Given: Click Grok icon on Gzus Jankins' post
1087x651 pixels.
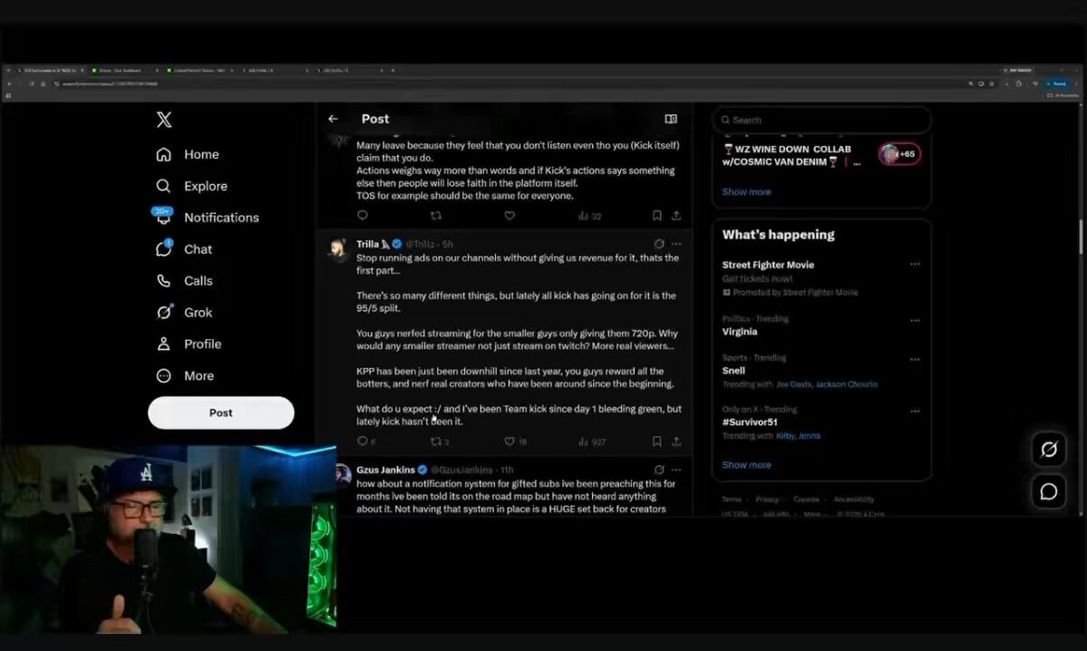Looking at the screenshot, I should click(x=658, y=470).
